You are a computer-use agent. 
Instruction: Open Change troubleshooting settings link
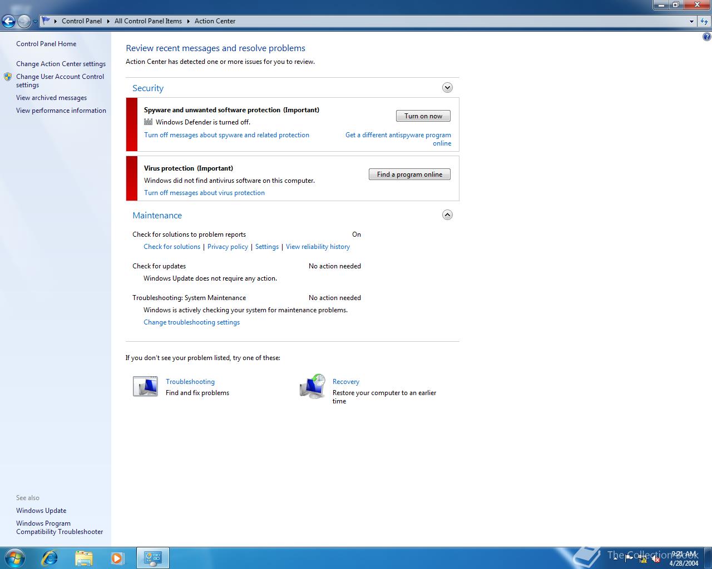pyautogui.click(x=191, y=322)
